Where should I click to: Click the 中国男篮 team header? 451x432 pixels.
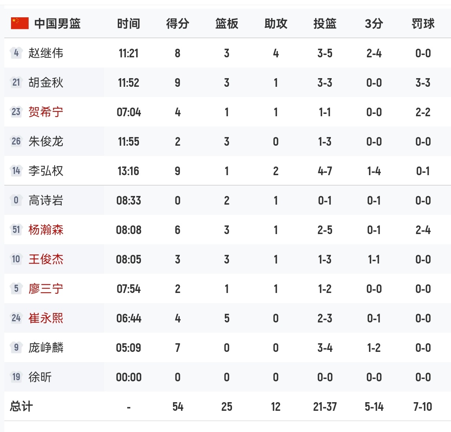[x=58, y=24]
